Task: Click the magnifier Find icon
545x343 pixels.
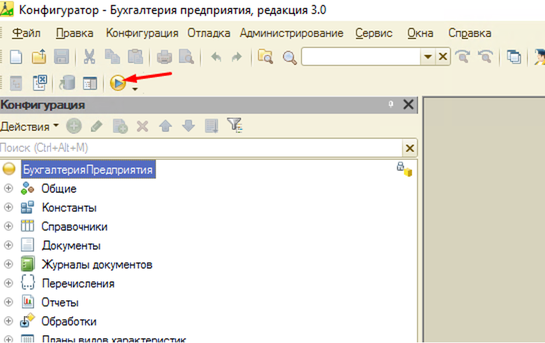Action: coord(290,57)
